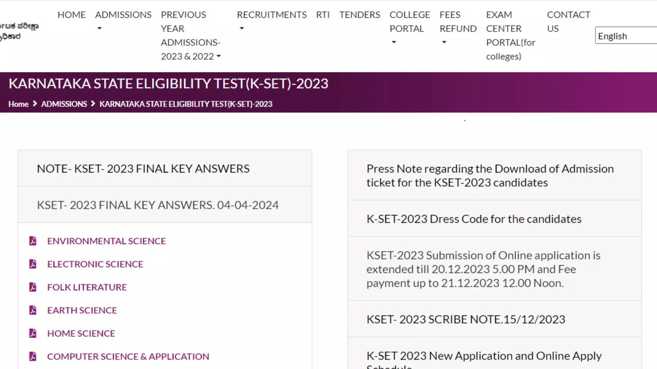
Task: Click the Computer Science & Application PDF icon
Action: 33,356
